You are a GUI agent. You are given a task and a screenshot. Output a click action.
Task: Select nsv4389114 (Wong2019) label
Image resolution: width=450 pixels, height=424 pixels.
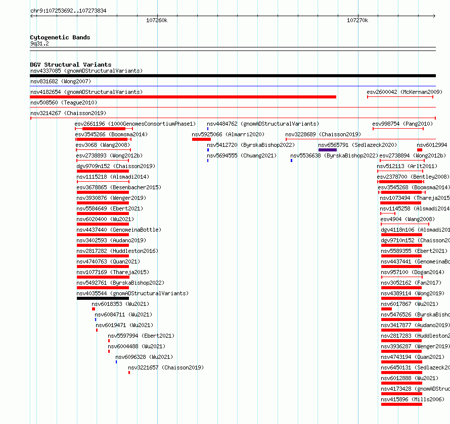[x=413, y=293]
